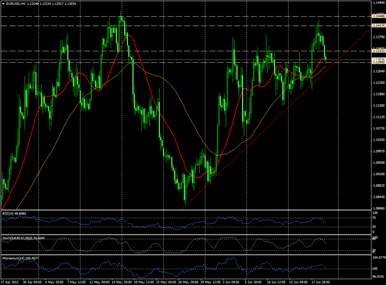Select the 1.14486 price level tag
Image resolution: width=386 pixels, height=285 pixels.
coord(378,16)
